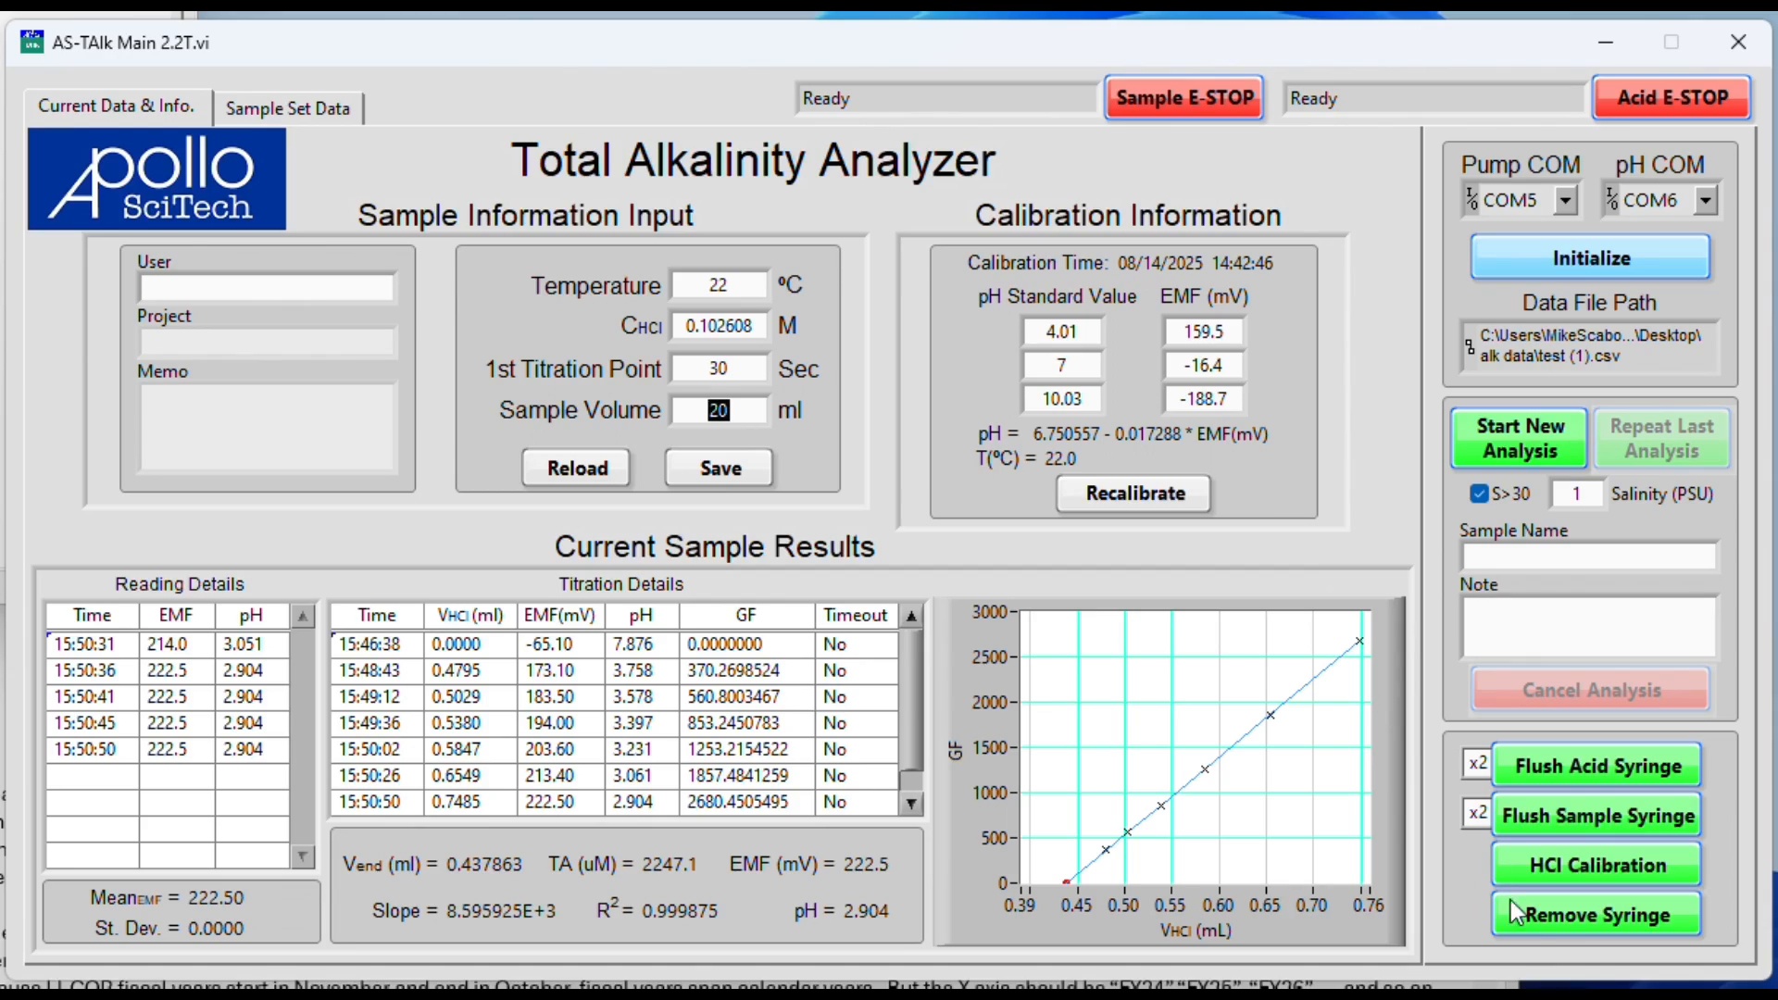Viewport: 1778px width, 1000px height.
Task: Click the Memo text area
Action: pos(267,427)
